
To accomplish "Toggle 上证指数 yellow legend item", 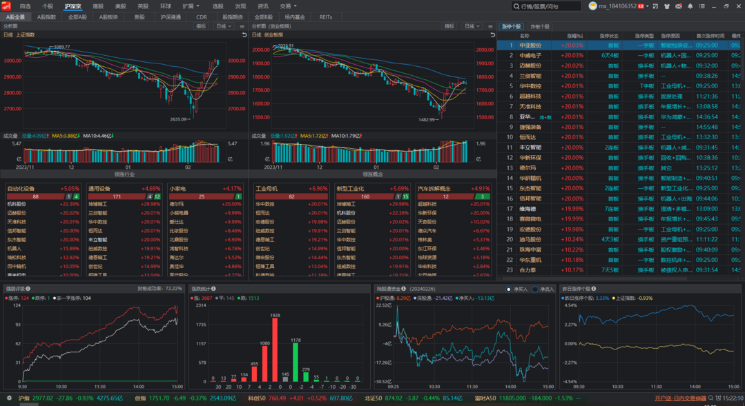I will coord(633,298).
